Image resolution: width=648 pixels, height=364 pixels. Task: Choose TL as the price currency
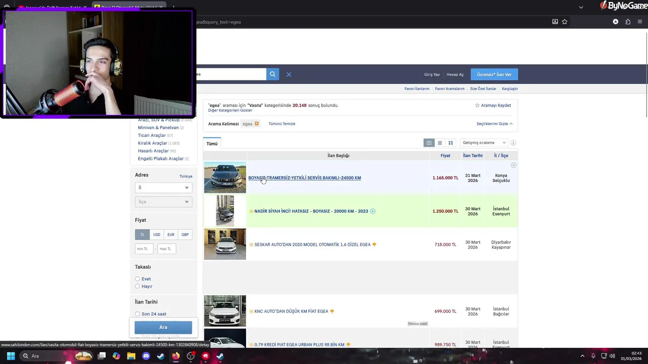142,235
